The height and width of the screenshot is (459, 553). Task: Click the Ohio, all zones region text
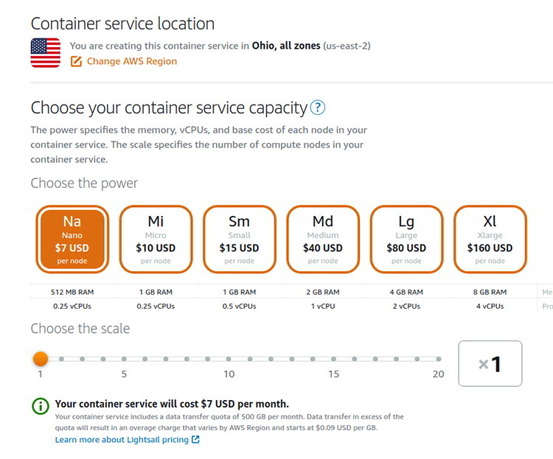(286, 46)
